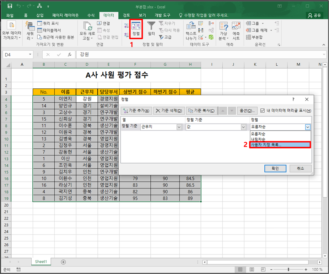
Task: Click 고급 advanced filter button
Action: (x=165, y=37)
